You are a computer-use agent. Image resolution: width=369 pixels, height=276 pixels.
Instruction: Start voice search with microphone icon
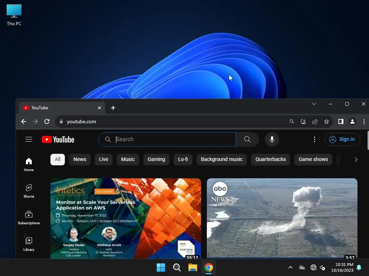click(x=272, y=139)
